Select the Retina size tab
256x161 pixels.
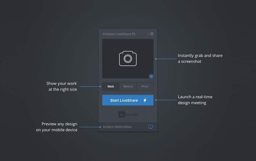pyautogui.click(x=128, y=86)
